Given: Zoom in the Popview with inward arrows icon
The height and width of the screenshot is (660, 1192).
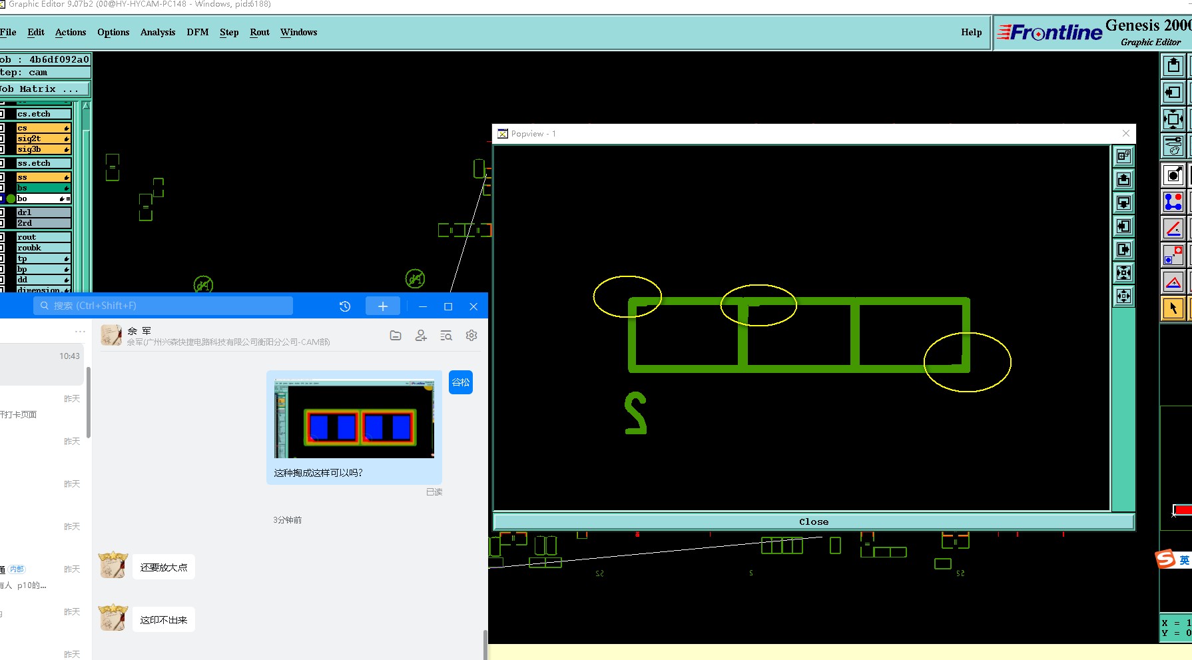Looking at the screenshot, I should click(x=1123, y=272).
